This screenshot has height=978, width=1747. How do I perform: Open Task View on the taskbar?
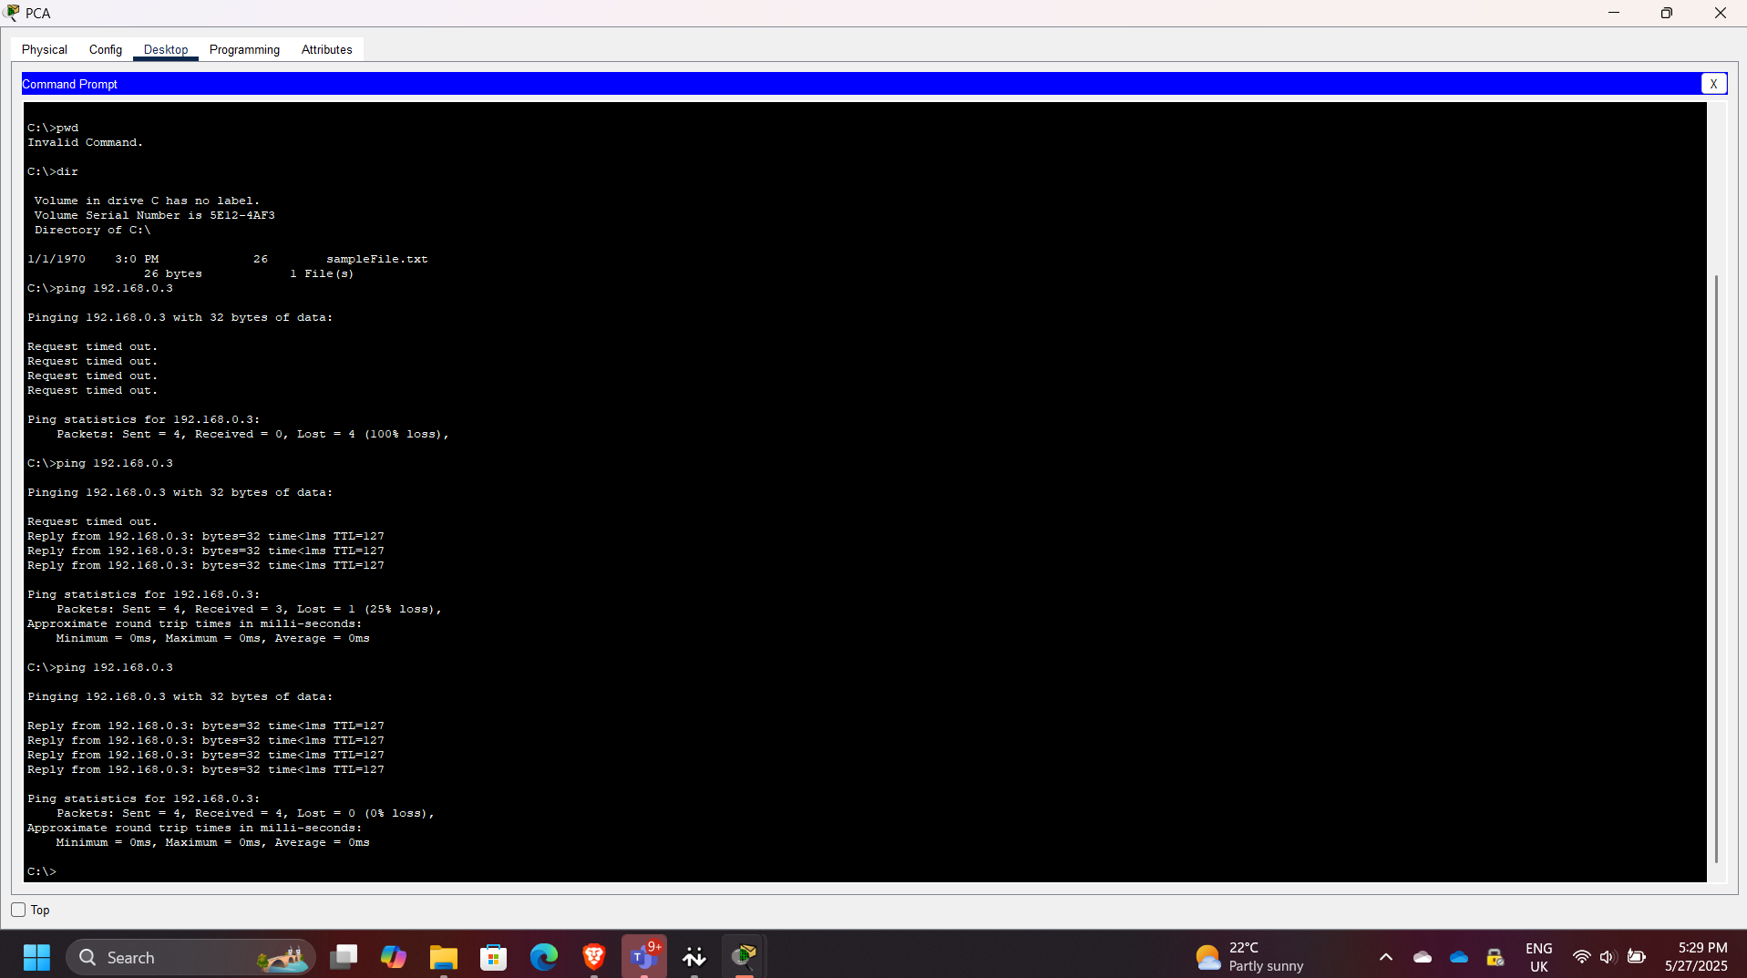344,956
